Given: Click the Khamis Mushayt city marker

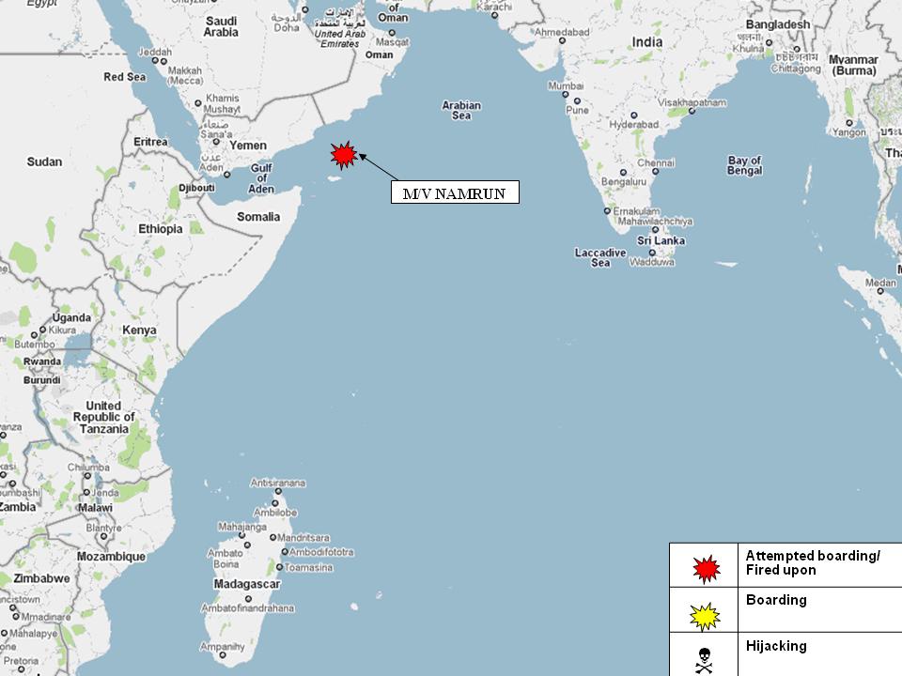Looking at the screenshot, I should (x=198, y=103).
